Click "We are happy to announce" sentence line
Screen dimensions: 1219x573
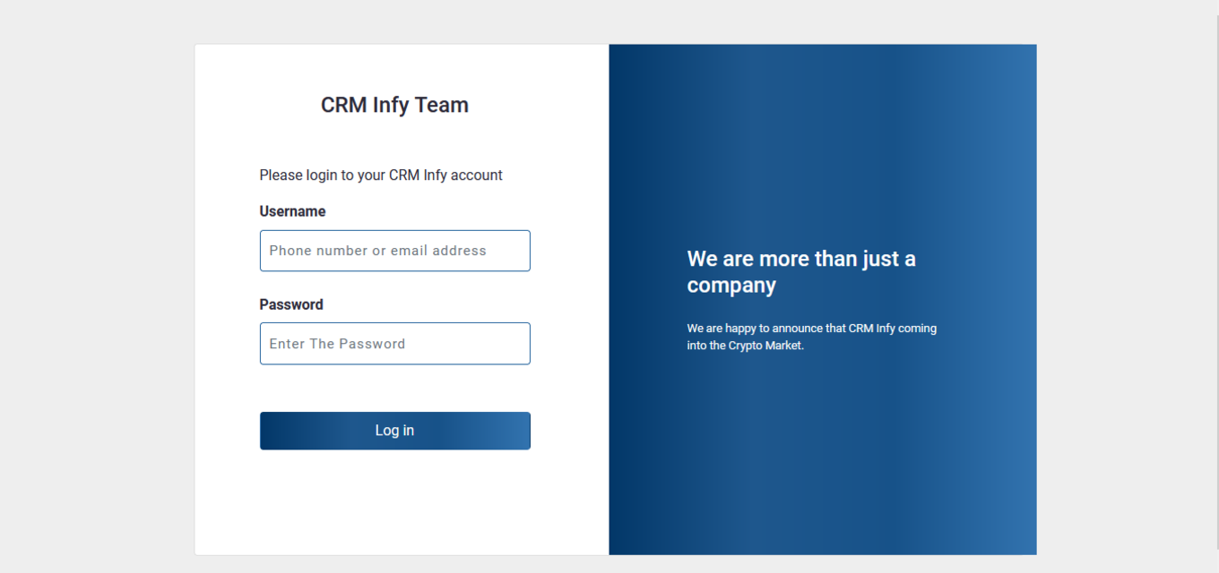811,329
